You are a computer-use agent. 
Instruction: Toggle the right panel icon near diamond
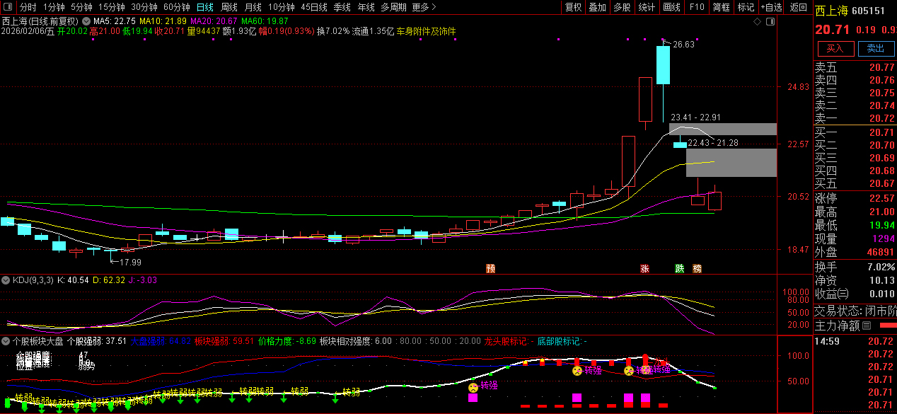[x=769, y=22]
